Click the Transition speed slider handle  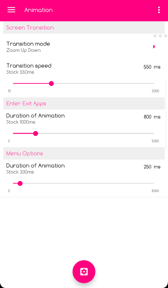[52, 84]
